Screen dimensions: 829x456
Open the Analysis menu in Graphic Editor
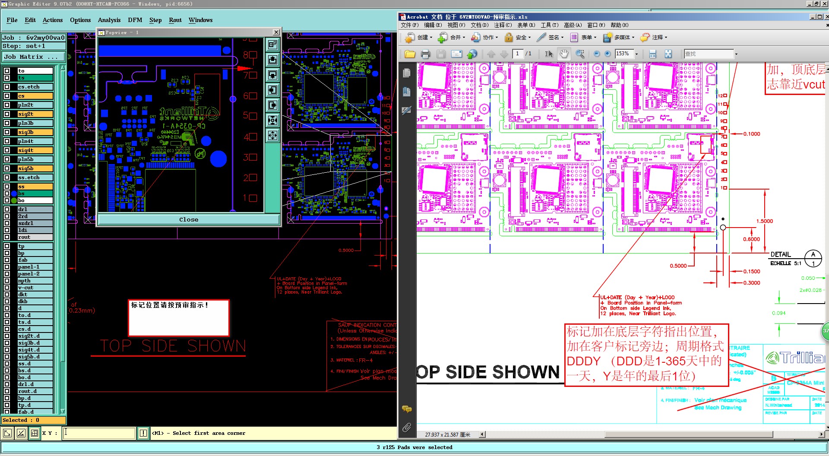pyautogui.click(x=109, y=20)
